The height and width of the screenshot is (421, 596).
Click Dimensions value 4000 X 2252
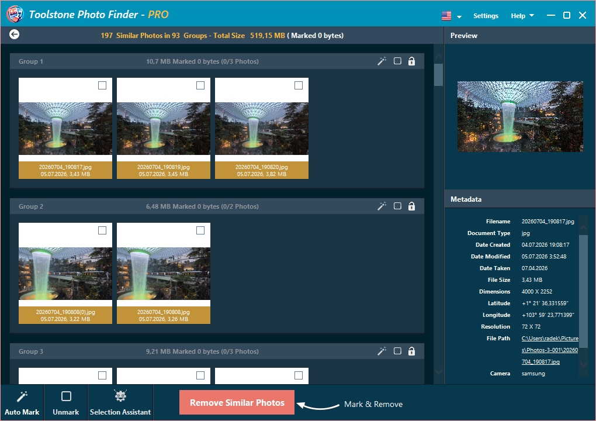tap(537, 291)
